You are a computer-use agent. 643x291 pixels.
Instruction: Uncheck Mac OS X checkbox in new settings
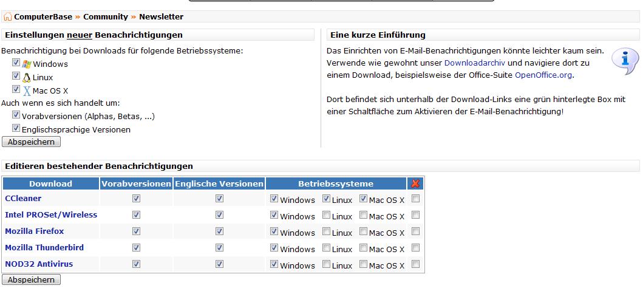pos(16,89)
